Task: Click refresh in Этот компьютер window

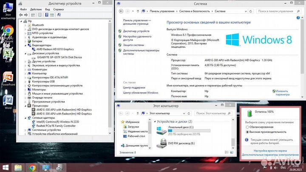Action: point(189,113)
